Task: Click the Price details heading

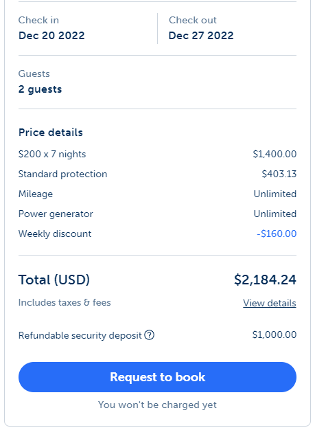Action: [50, 133]
